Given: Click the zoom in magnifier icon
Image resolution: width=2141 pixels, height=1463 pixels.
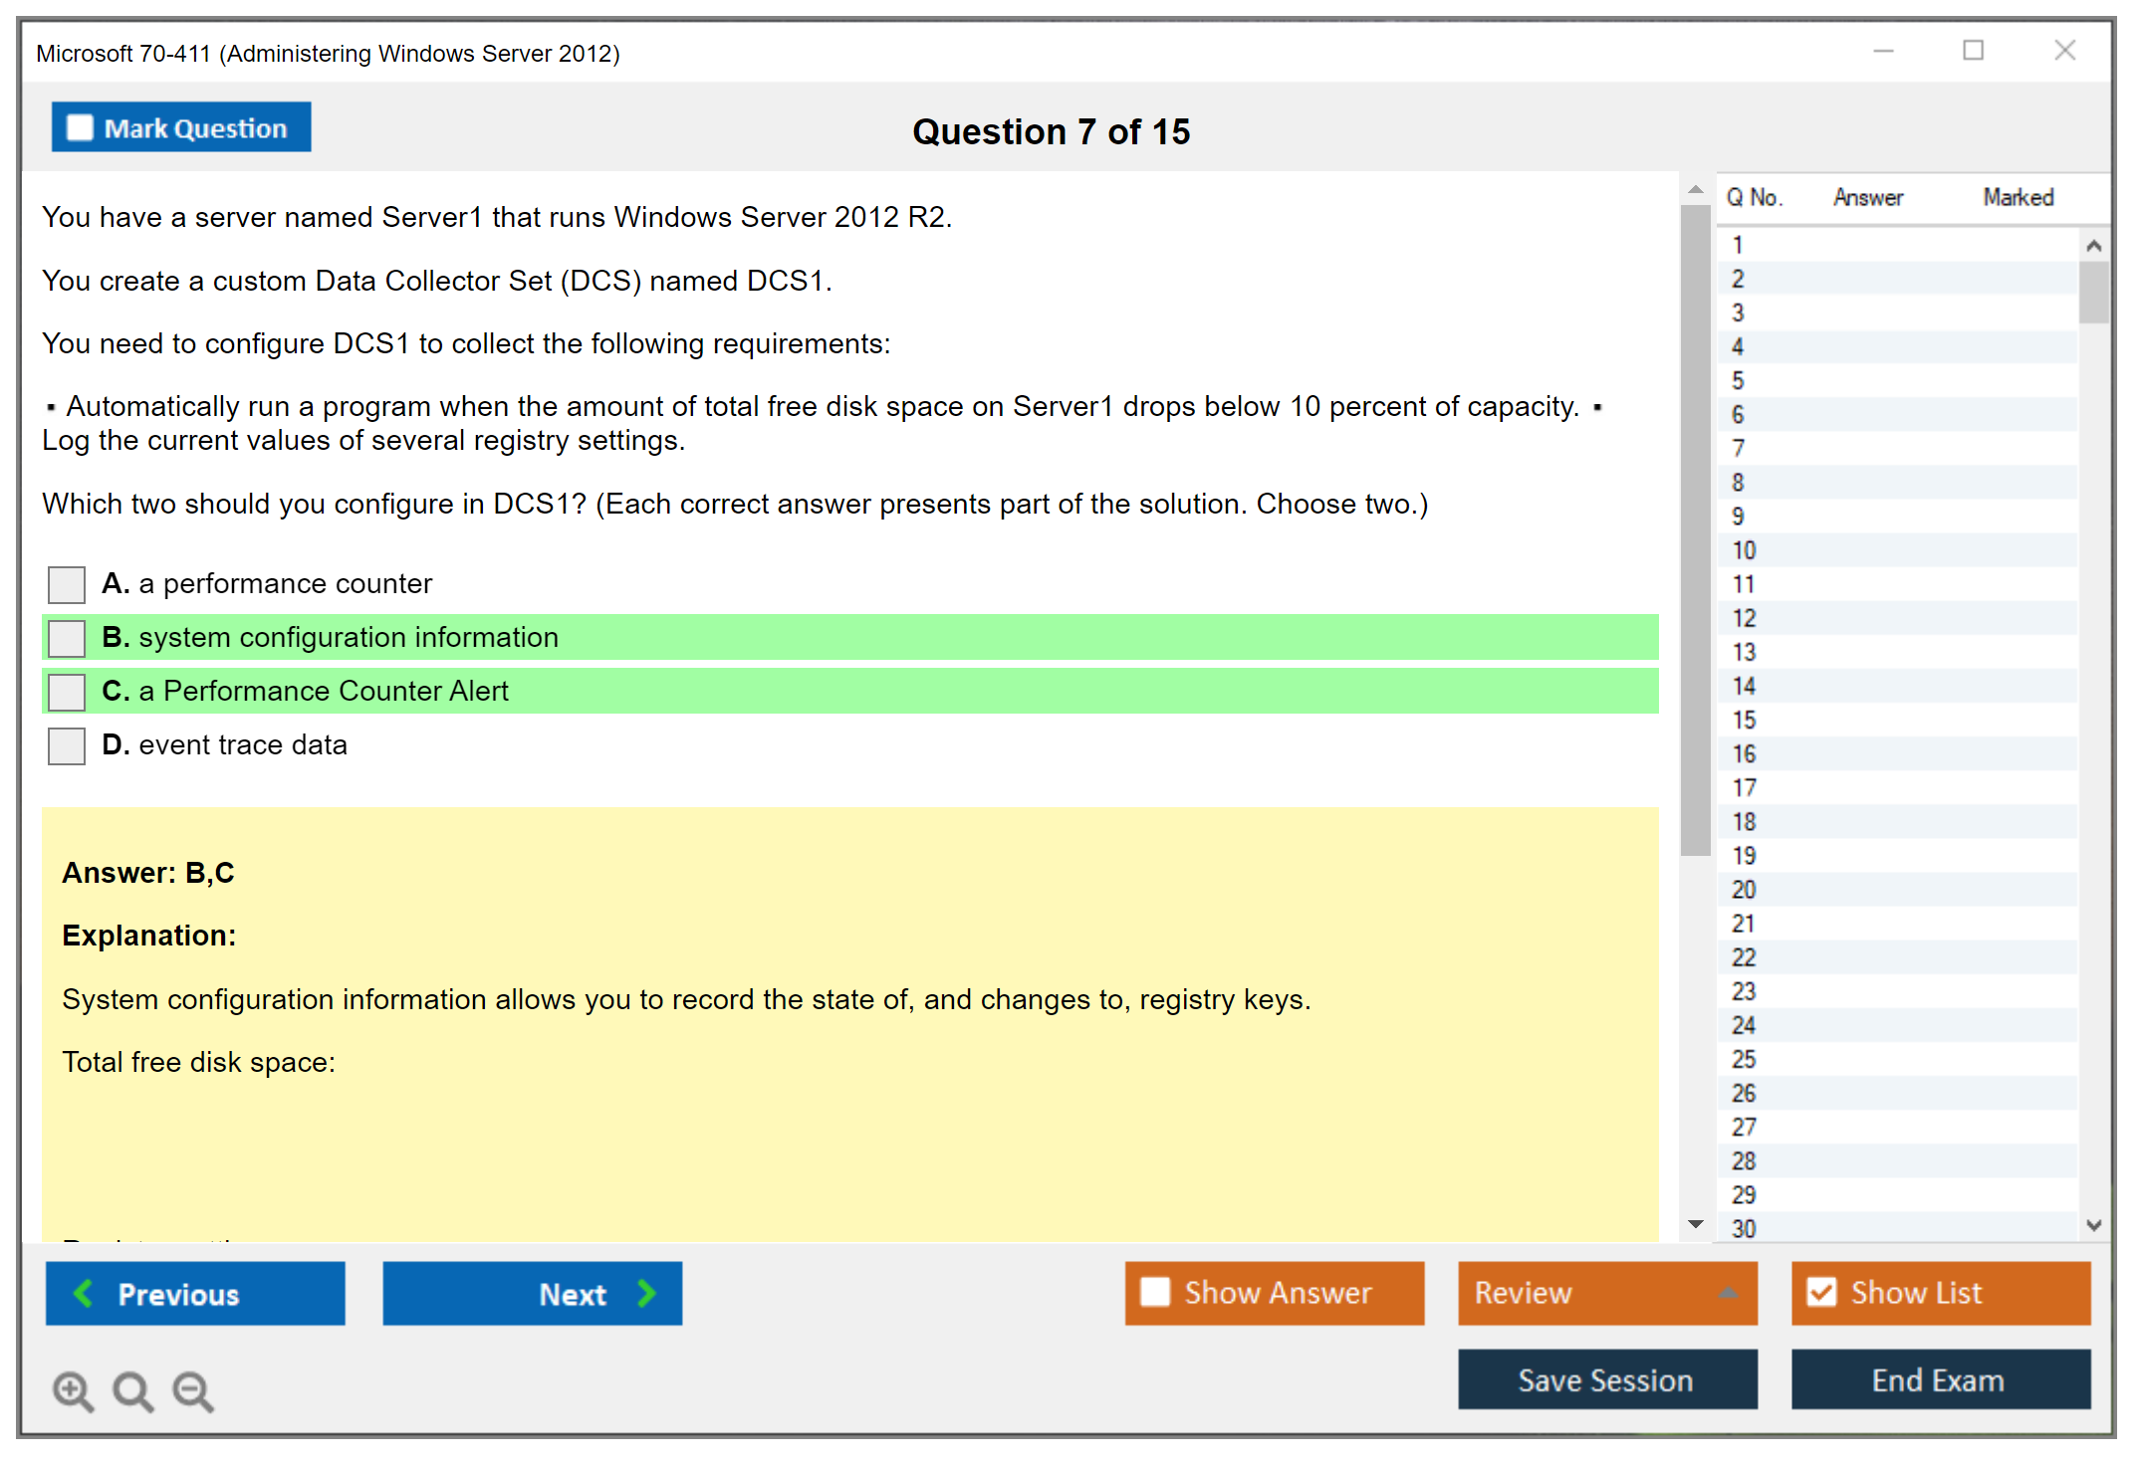Looking at the screenshot, I should (73, 1390).
